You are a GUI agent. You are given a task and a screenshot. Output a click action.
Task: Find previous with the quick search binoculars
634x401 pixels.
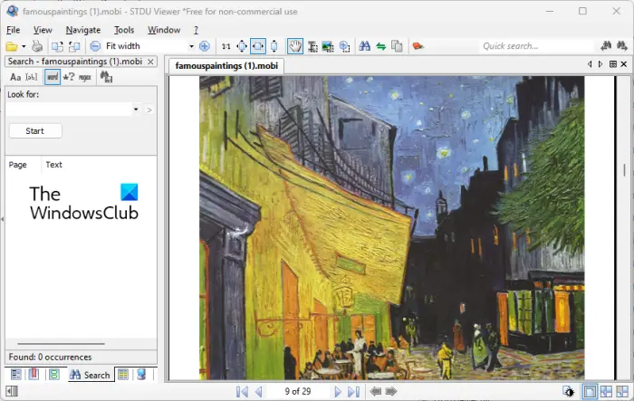606,46
